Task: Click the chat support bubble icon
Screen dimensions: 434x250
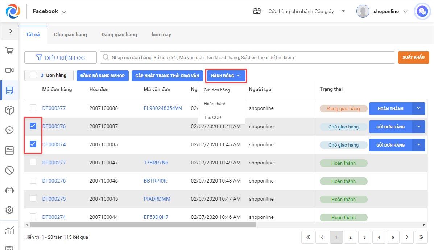Action: click(x=422, y=11)
